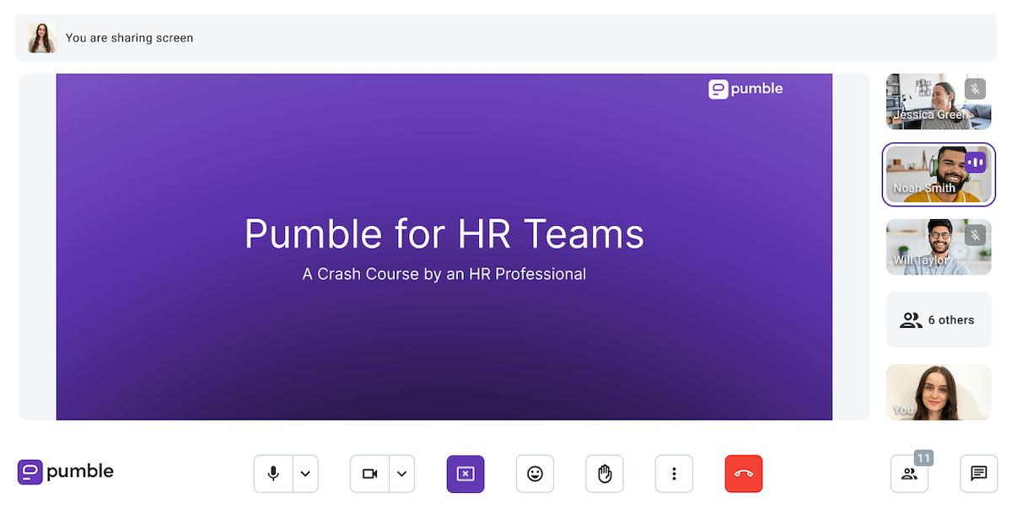Leave the call with the red hang-up button
Screen dimensions: 1012x520
tap(743, 474)
